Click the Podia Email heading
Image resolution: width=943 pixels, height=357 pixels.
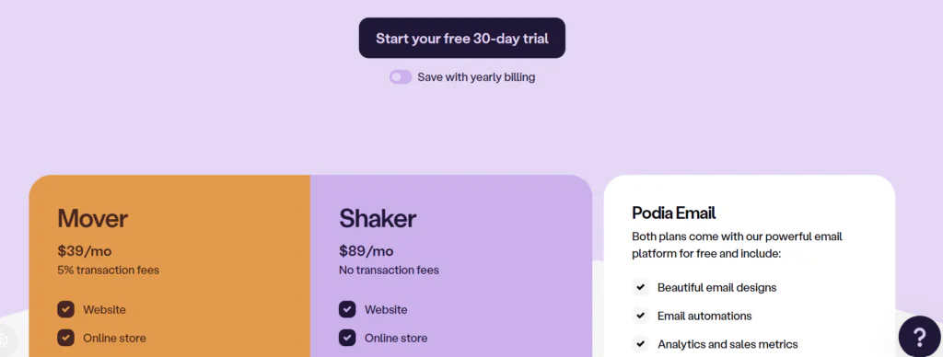point(673,213)
